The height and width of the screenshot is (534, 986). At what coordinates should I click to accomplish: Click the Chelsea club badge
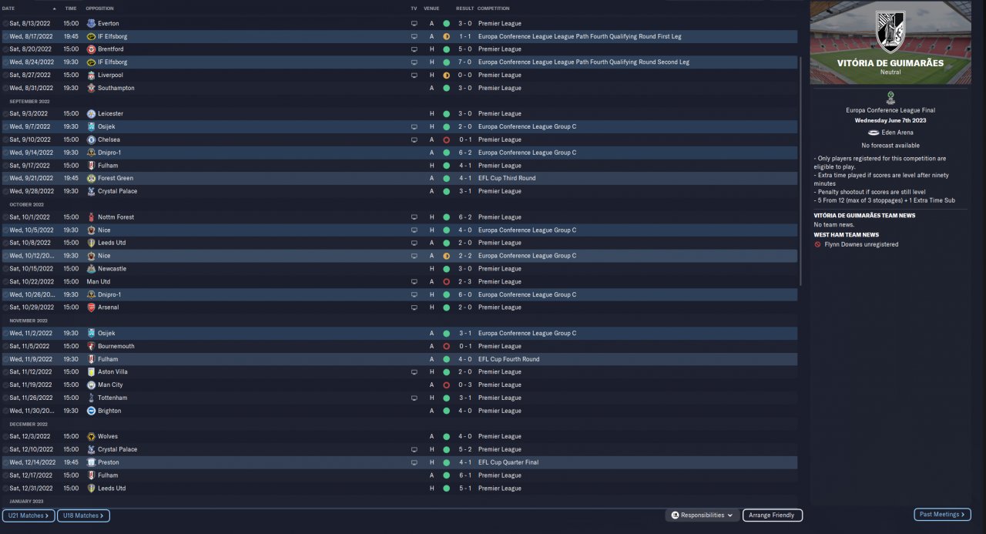[91, 139]
